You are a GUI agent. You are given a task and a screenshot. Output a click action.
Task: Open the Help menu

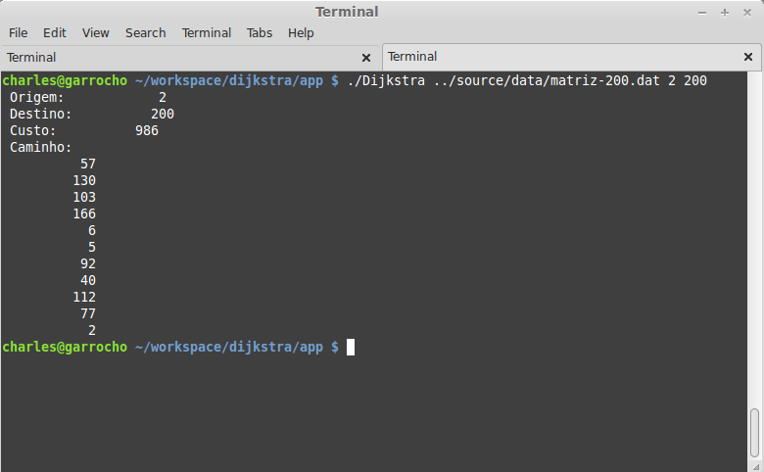tap(301, 32)
